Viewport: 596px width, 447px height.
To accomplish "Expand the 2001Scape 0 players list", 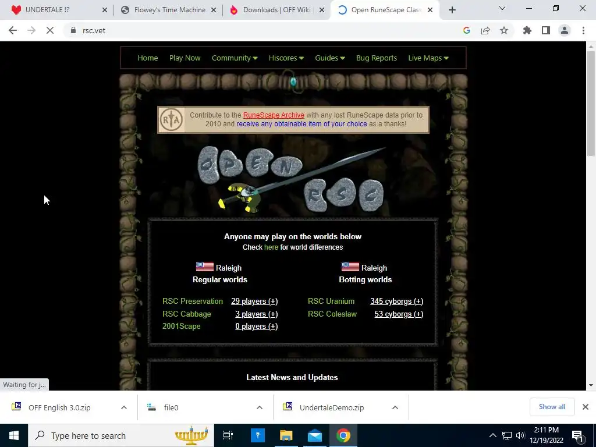I will 257,326.
